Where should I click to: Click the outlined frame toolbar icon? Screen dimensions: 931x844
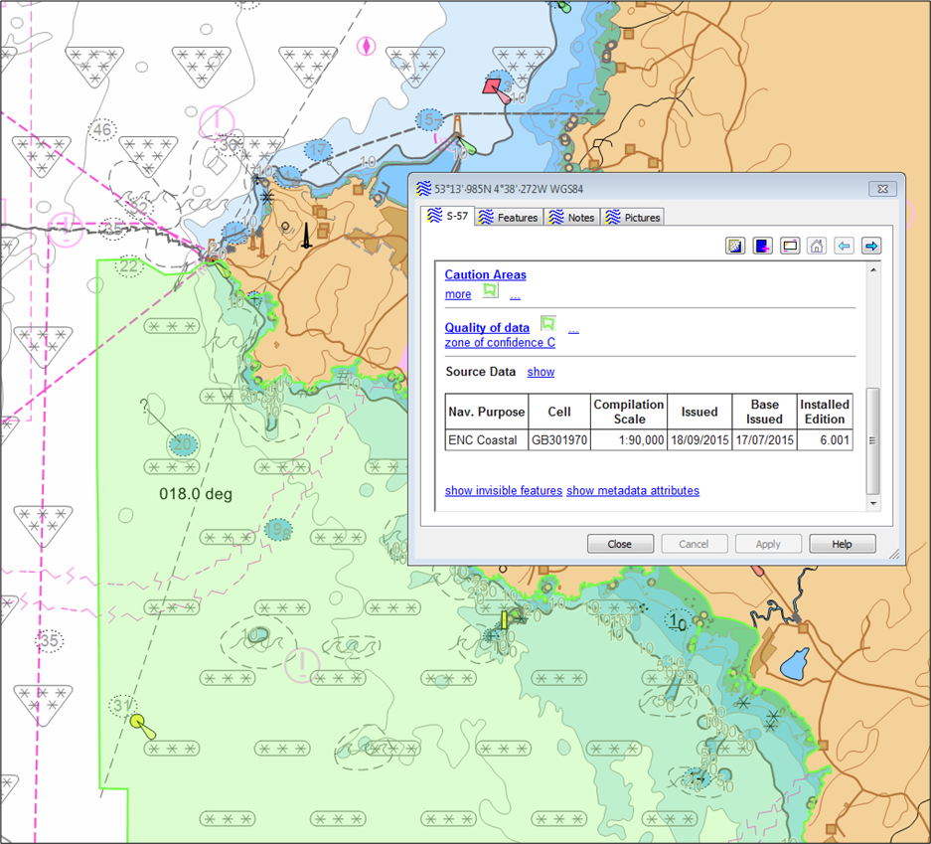[790, 246]
